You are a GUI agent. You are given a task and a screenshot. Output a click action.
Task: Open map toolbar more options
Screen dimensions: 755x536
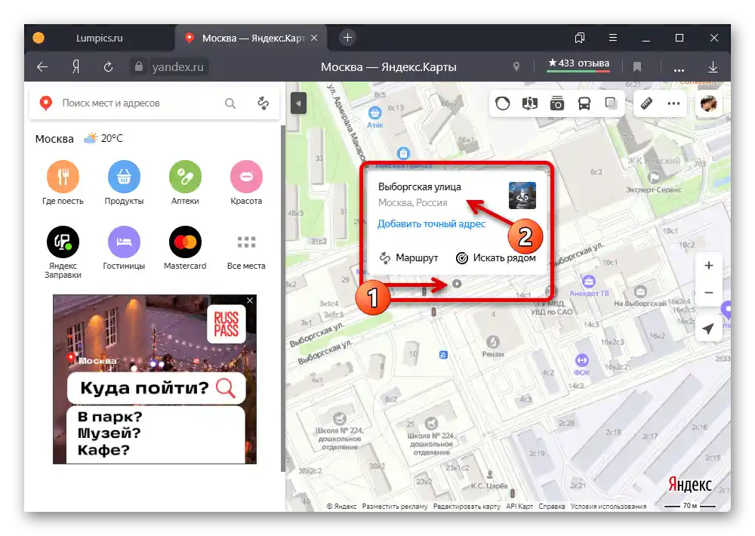pos(673,103)
